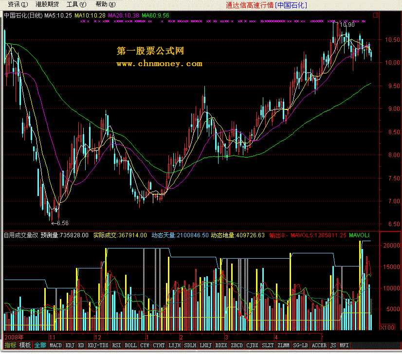The image size is (402, 354).
Task: Open the 资讯(I) menu
Action: point(18,4)
